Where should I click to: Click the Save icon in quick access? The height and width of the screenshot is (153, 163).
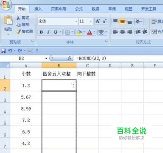pos(3,51)
